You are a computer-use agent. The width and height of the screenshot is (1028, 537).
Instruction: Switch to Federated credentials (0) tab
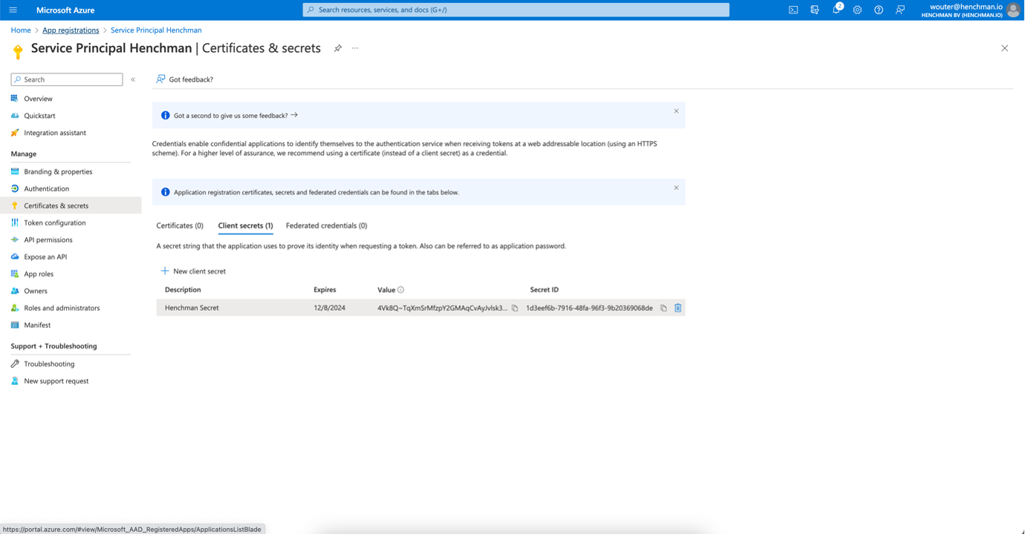pos(328,226)
